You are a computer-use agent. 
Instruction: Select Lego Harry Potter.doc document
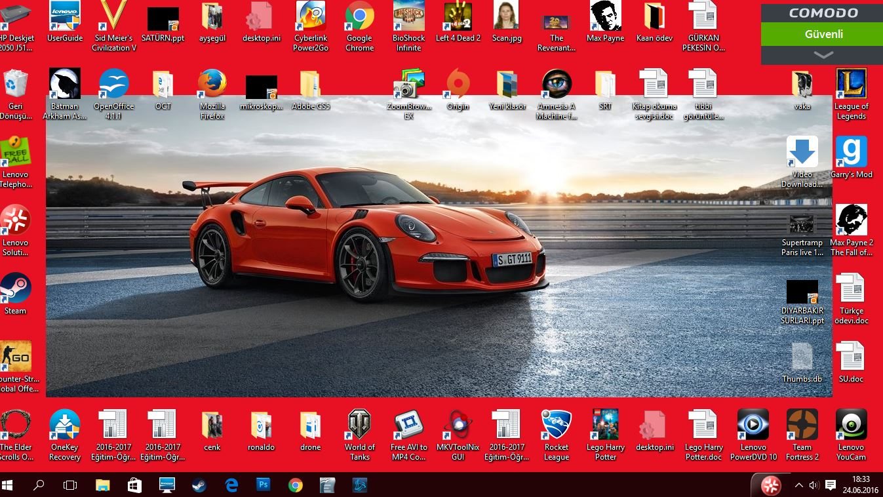click(704, 435)
